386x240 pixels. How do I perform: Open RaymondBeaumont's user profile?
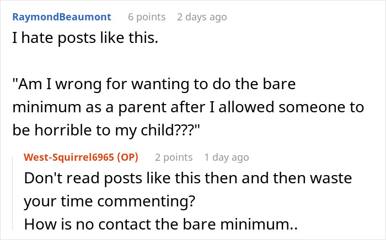[62, 17]
